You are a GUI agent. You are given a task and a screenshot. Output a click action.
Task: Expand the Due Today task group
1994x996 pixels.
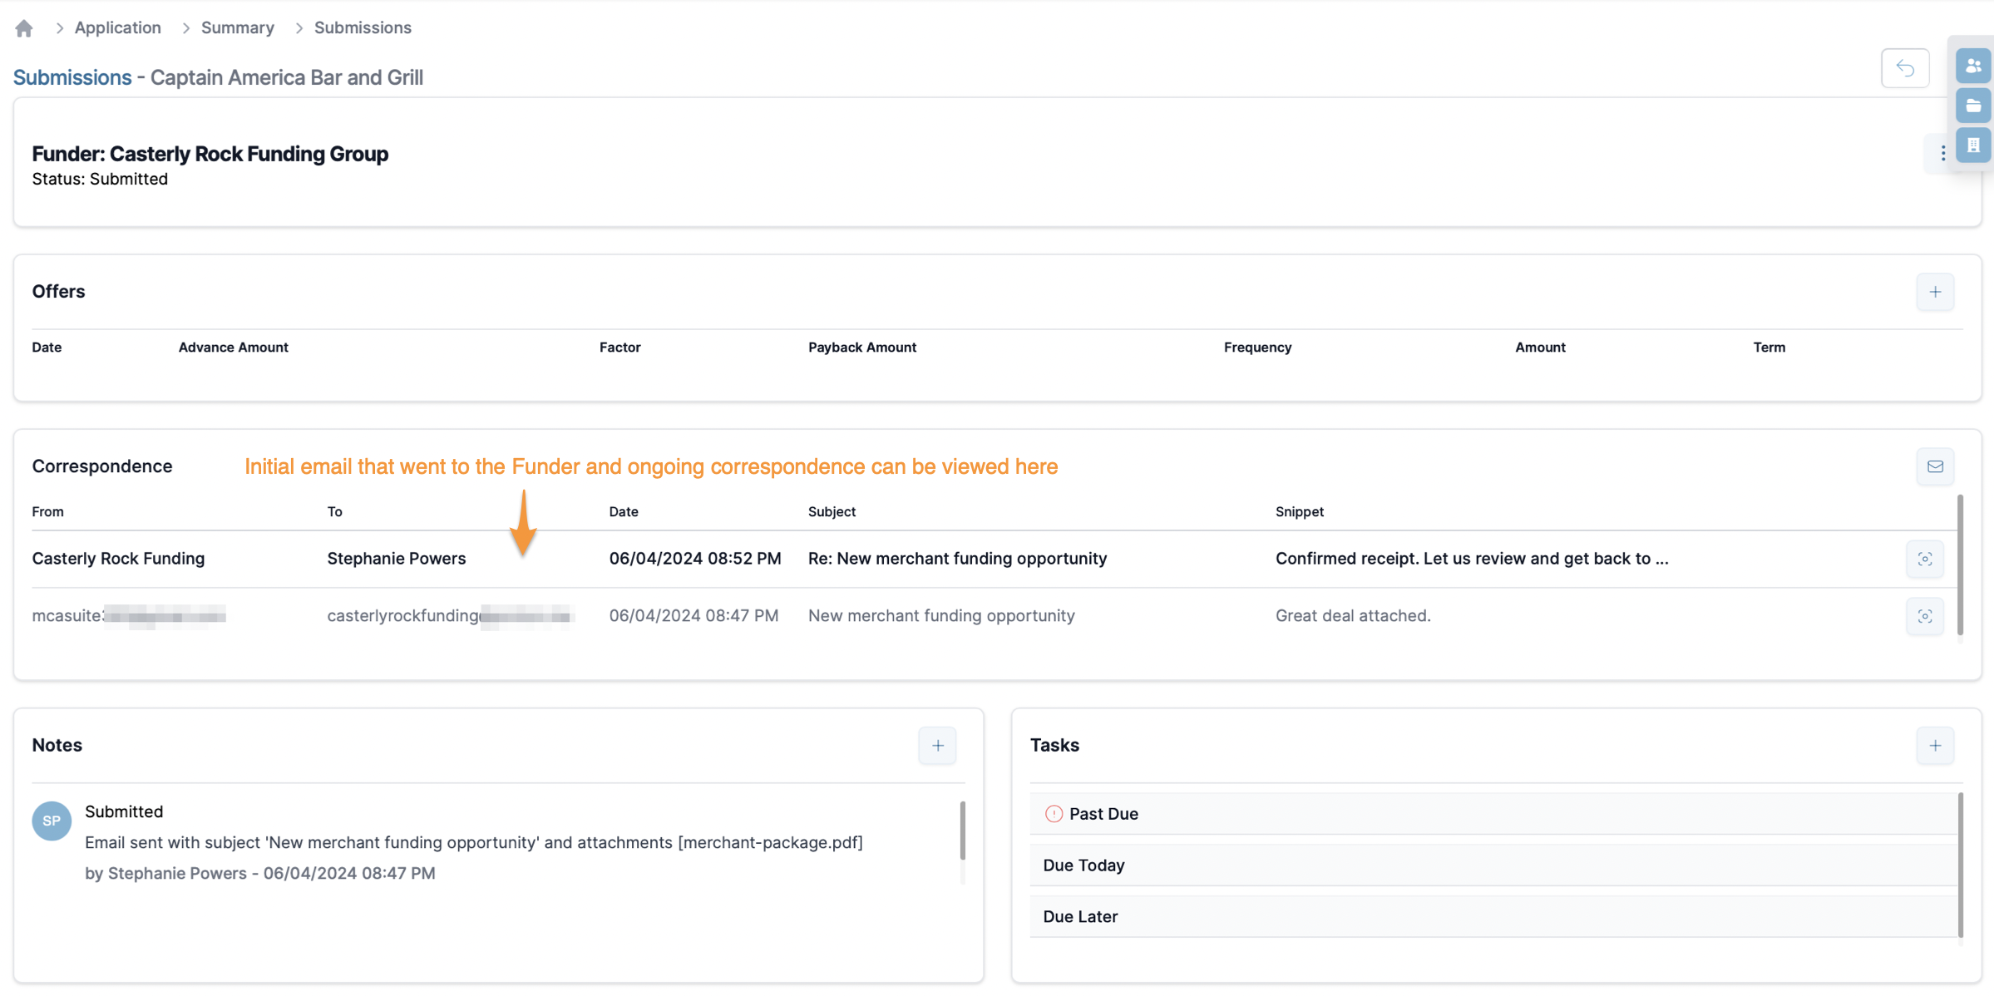(x=1083, y=865)
